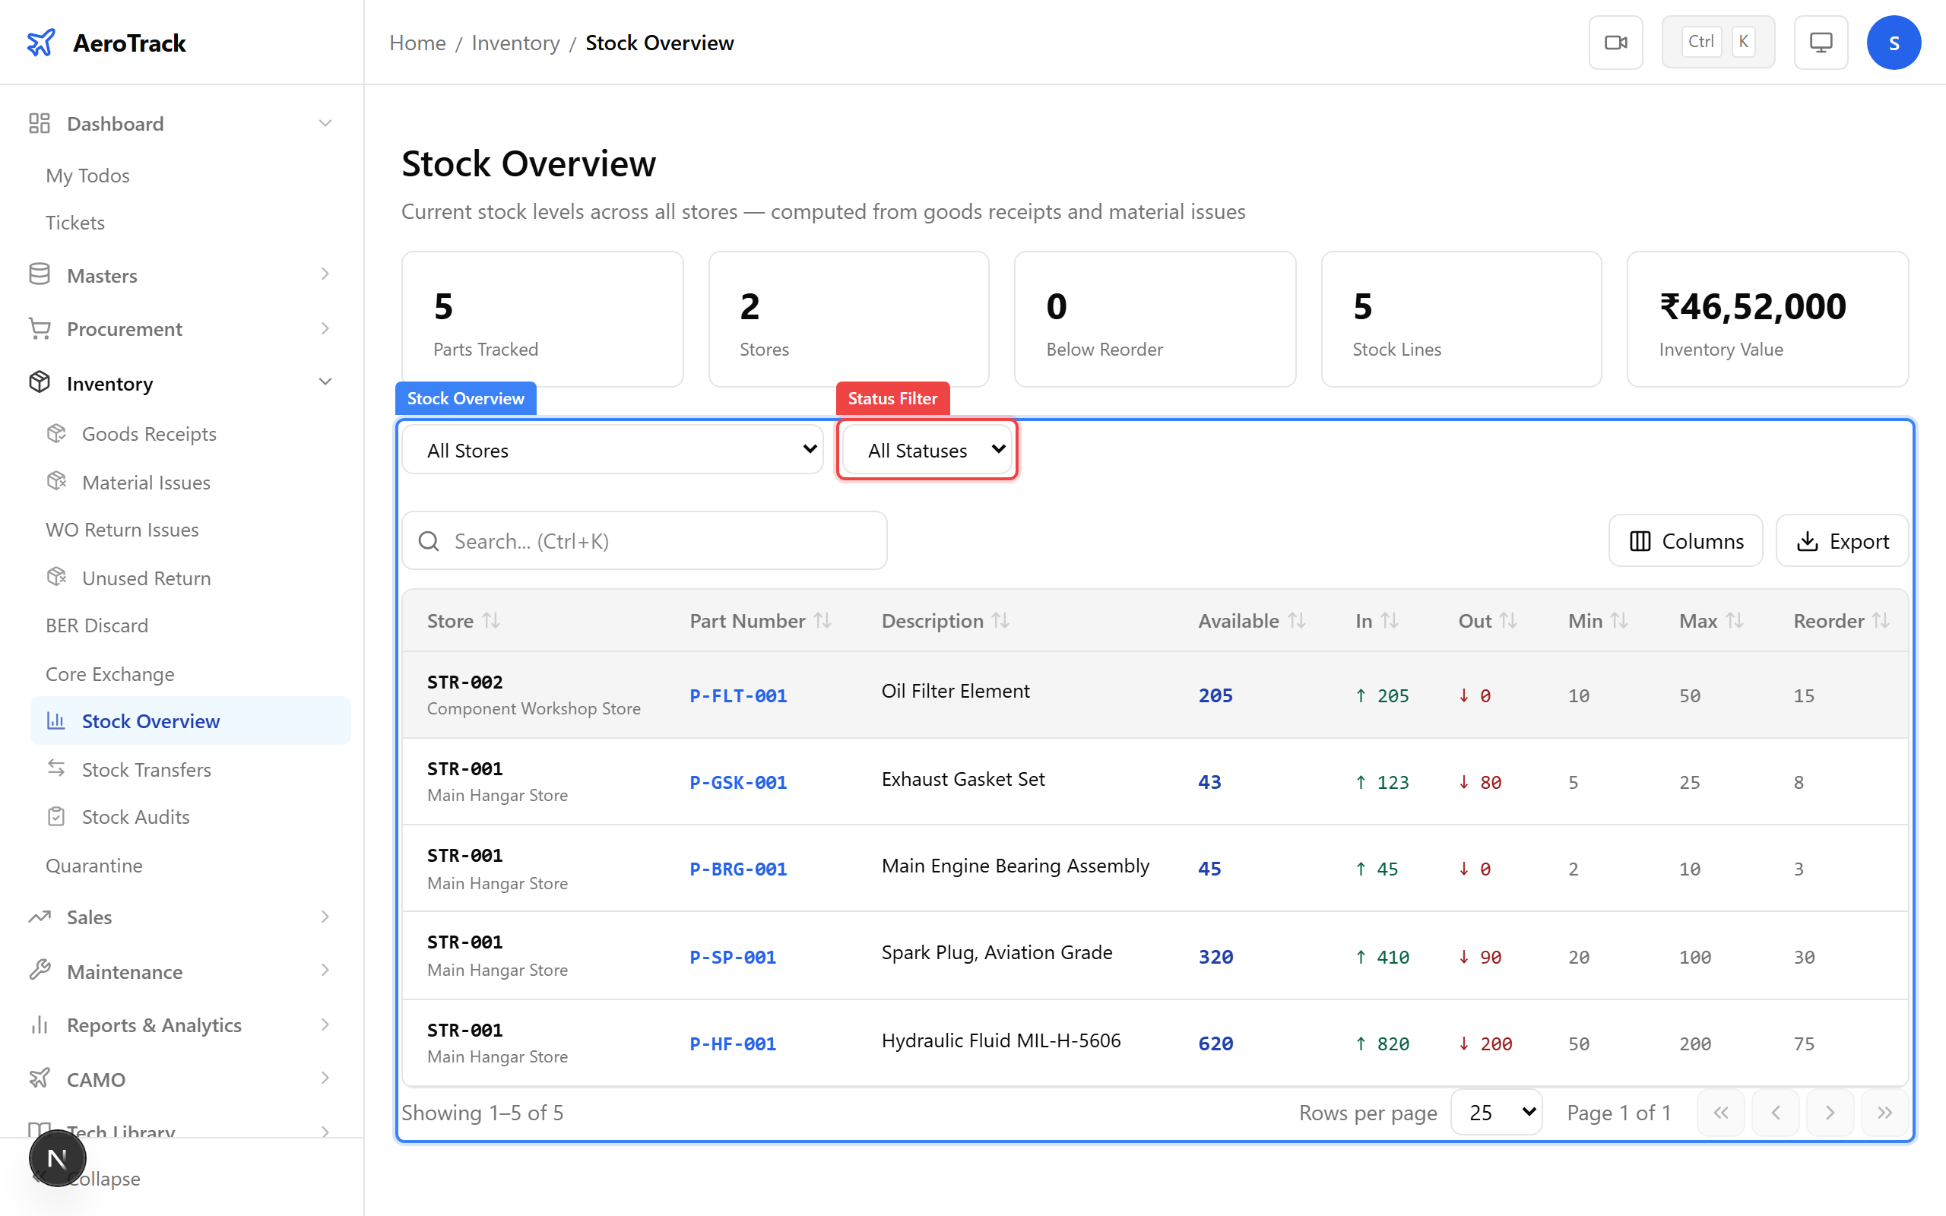Open the All Statuses filter dropdown

pyautogui.click(x=927, y=450)
